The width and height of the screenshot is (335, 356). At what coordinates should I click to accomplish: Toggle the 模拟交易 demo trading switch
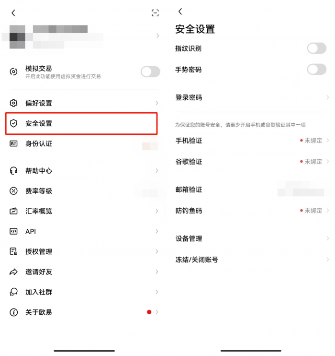tap(150, 72)
